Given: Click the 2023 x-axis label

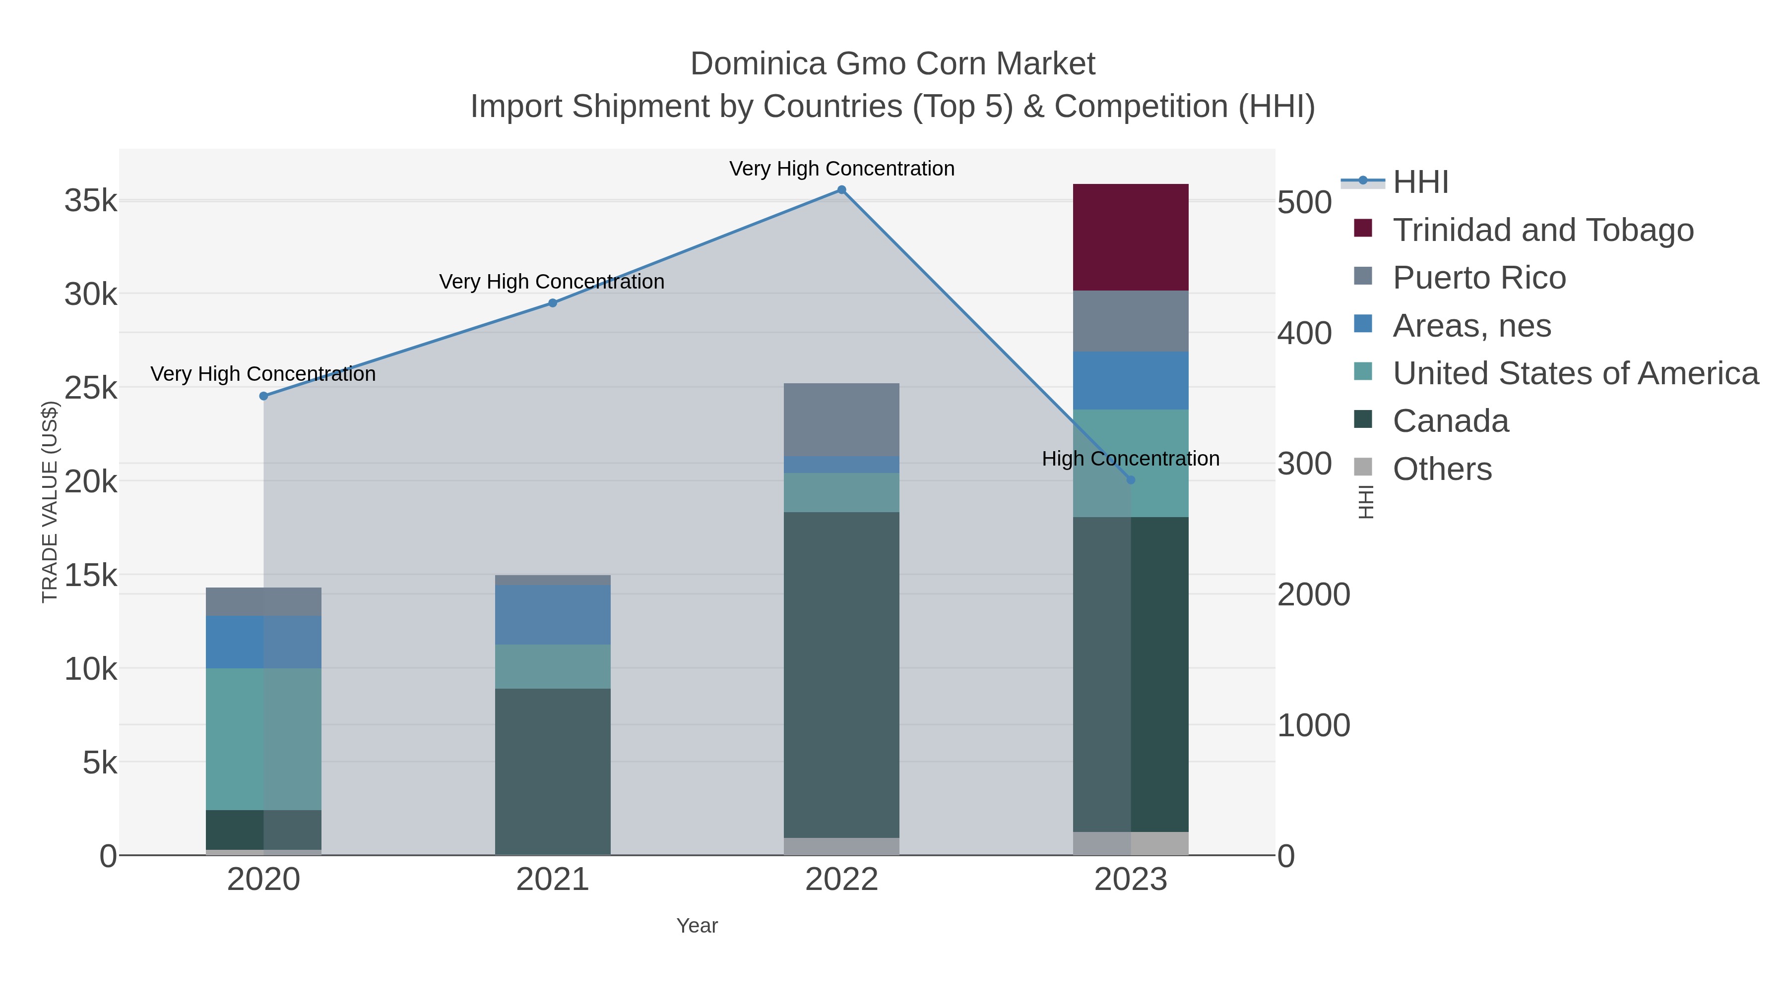Looking at the screenshot, I should tap(1131, 880).
